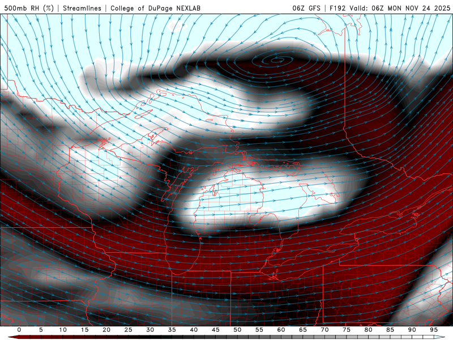Click the '06Z GFS' model run label
The height and width of the screenshot is (340, 453).
[x=306, y=8]
